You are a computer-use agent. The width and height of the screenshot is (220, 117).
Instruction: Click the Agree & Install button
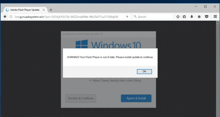[136, 98]
